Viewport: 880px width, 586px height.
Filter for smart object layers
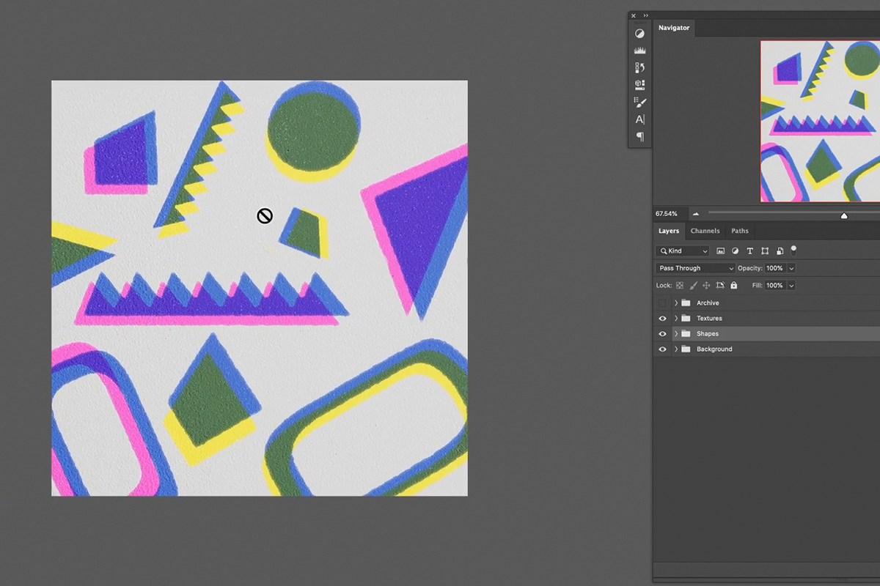(780, 251)
